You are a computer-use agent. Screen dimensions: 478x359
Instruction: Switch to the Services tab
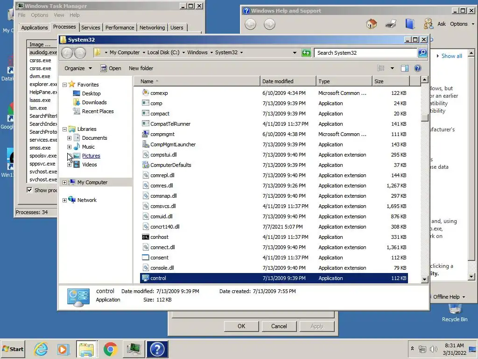coord(91,28)
